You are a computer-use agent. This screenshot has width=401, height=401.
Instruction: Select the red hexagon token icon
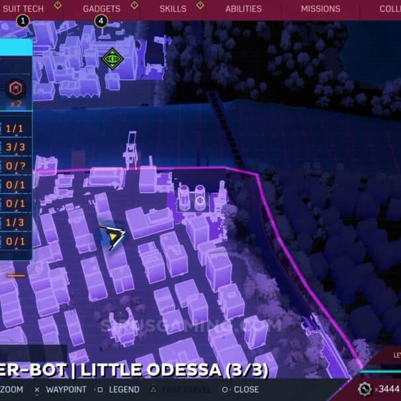coord(17,87)
